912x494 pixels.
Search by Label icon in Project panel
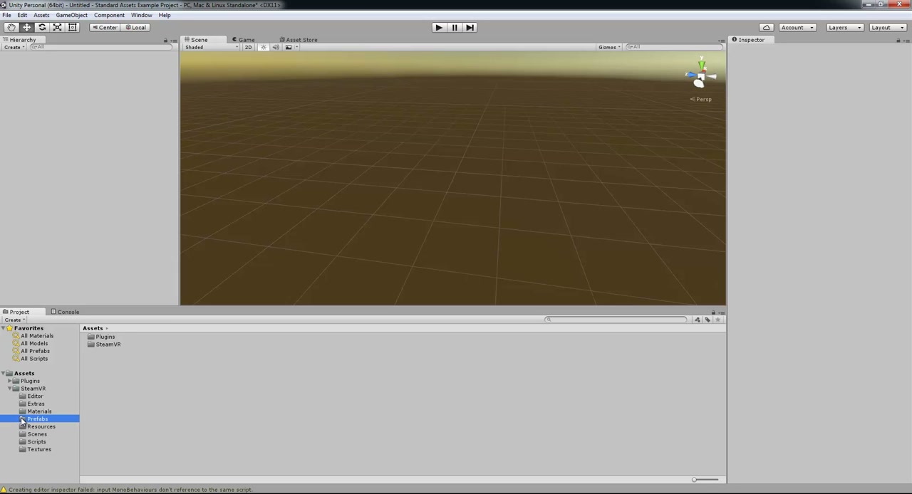click(x=707, y=320)
